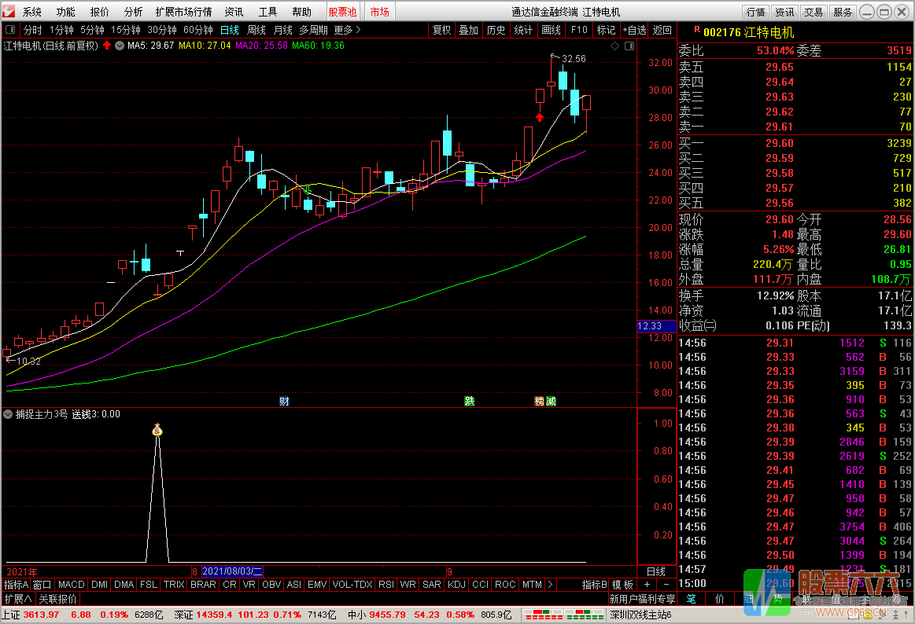Open circular dropdown beside 捕捉主力3号 indicator
This screenshot has width=915, height=624.
point(8,414)
